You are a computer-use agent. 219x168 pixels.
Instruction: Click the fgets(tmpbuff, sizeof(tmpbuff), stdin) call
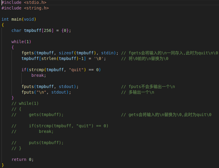point(70,53)
